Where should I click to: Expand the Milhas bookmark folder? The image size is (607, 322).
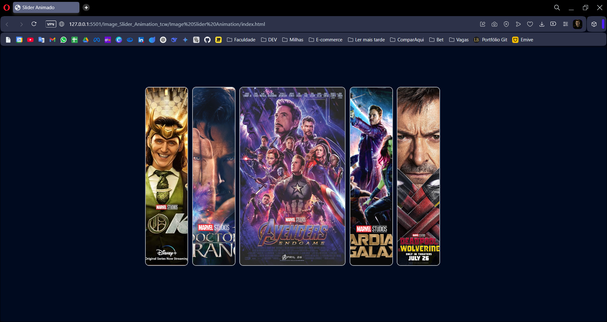[x=293, y=40]
